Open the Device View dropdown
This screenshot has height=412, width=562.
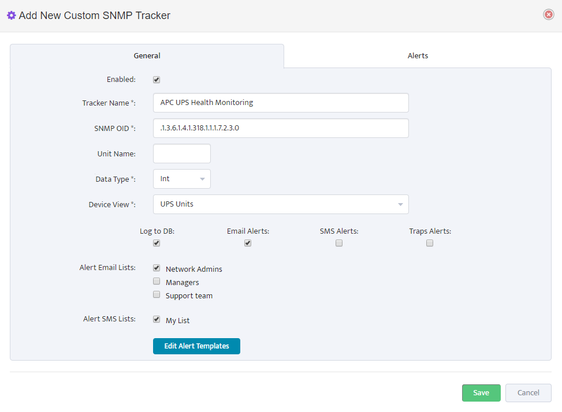tap(281, 204)
